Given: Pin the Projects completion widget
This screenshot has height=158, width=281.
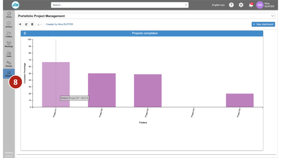Looking at the screenshot, I should tap(25, 33).
